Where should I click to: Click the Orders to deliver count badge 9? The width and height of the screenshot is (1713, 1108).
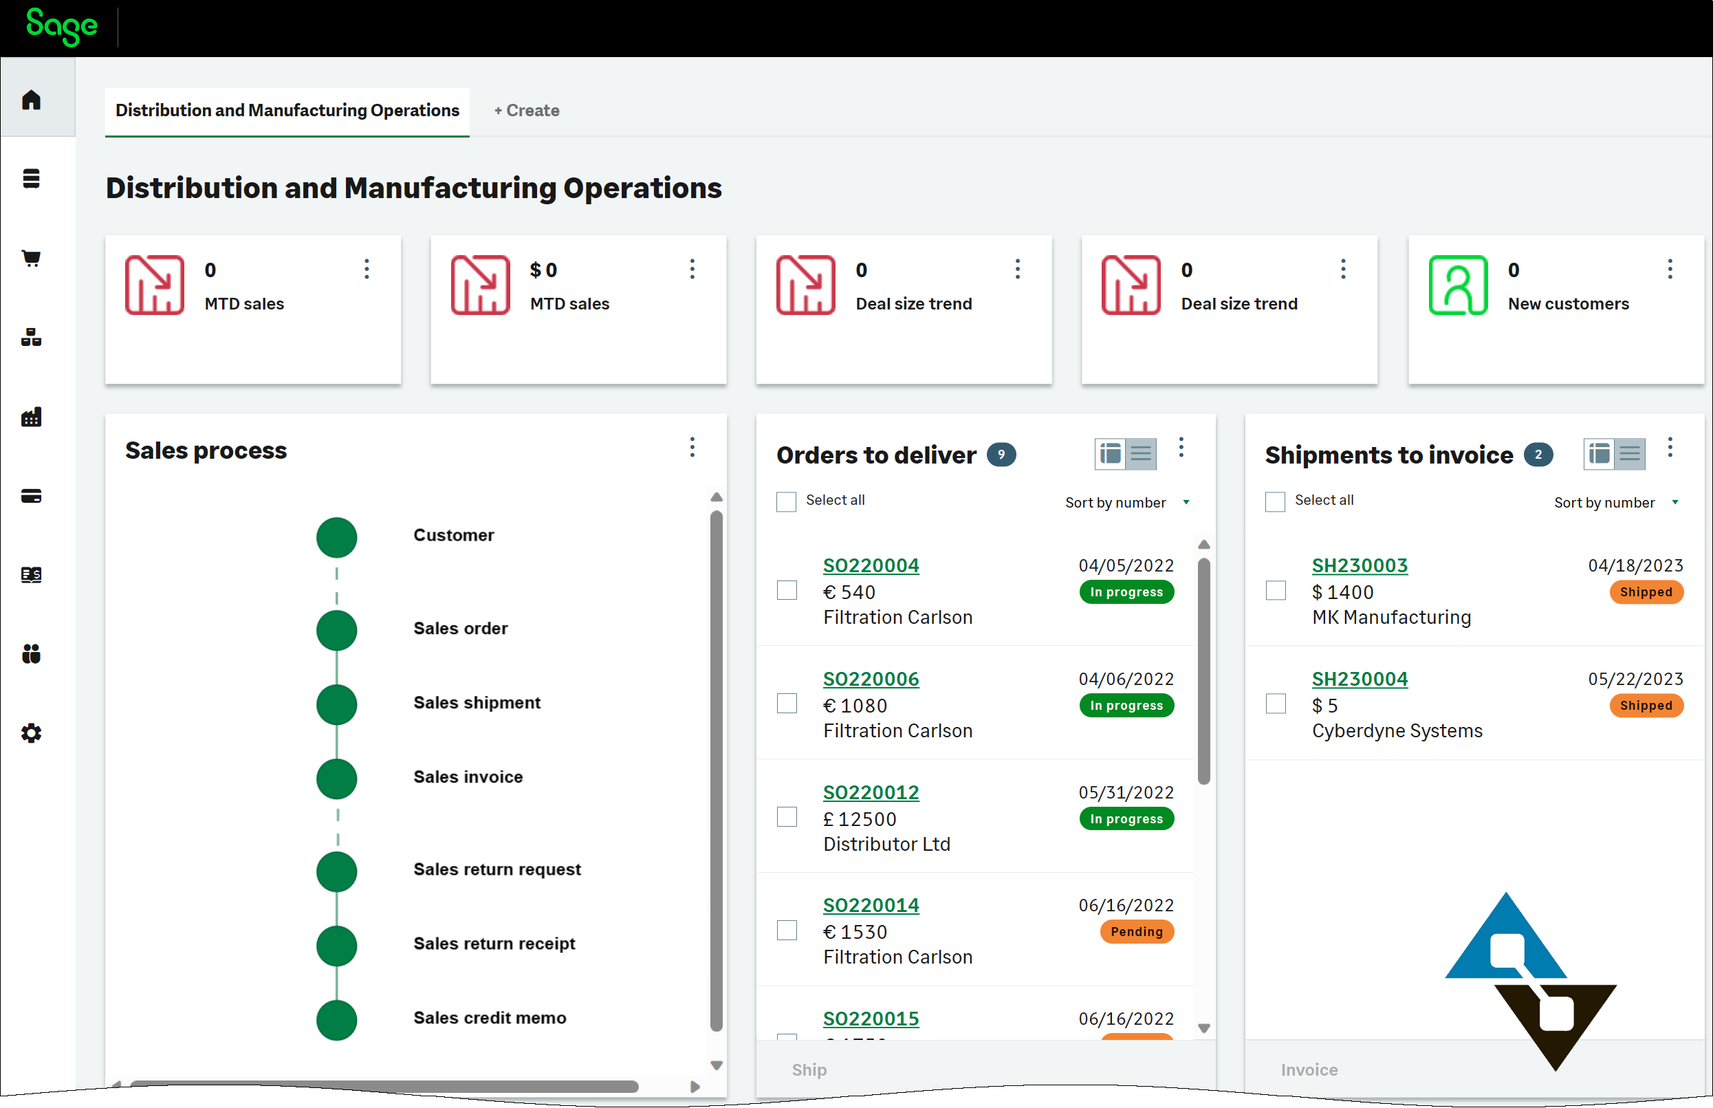coord(1001,455)
